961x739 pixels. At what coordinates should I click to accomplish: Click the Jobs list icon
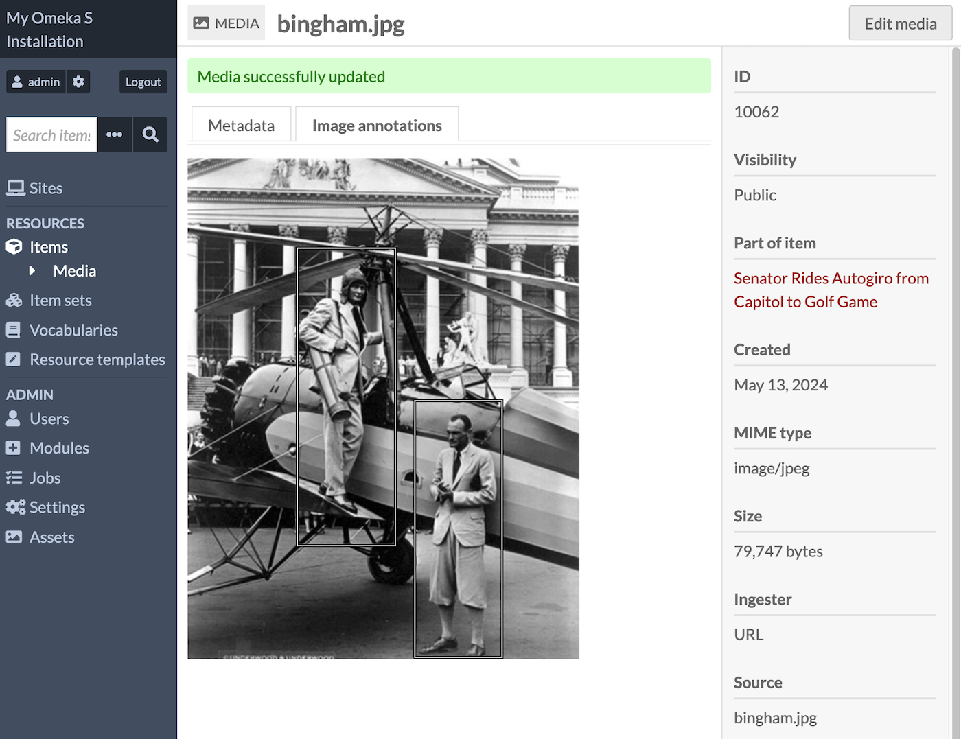pyautogui.click(x=14, y=478)
